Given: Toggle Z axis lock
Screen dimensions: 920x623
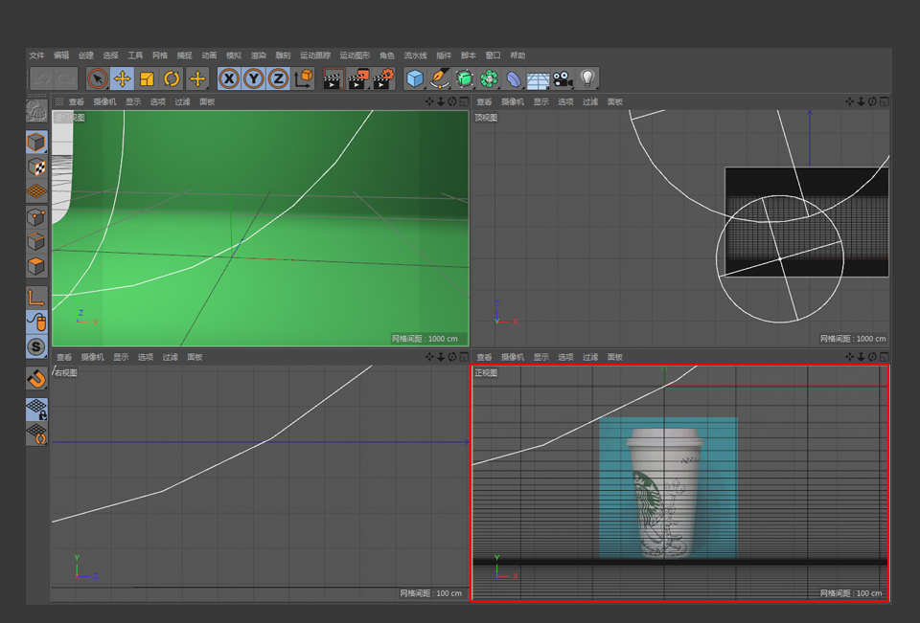Looking at the screenshot, I should [x=278, y=78].
